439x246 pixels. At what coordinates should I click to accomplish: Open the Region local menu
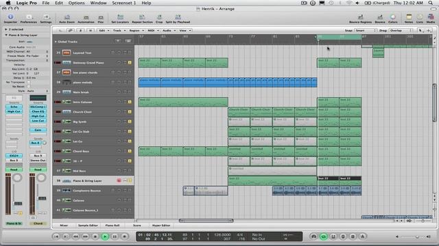coord(137,30)
